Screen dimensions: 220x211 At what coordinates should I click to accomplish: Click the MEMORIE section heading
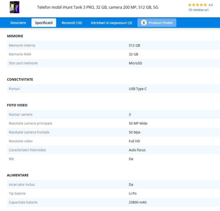pos(15,36)
